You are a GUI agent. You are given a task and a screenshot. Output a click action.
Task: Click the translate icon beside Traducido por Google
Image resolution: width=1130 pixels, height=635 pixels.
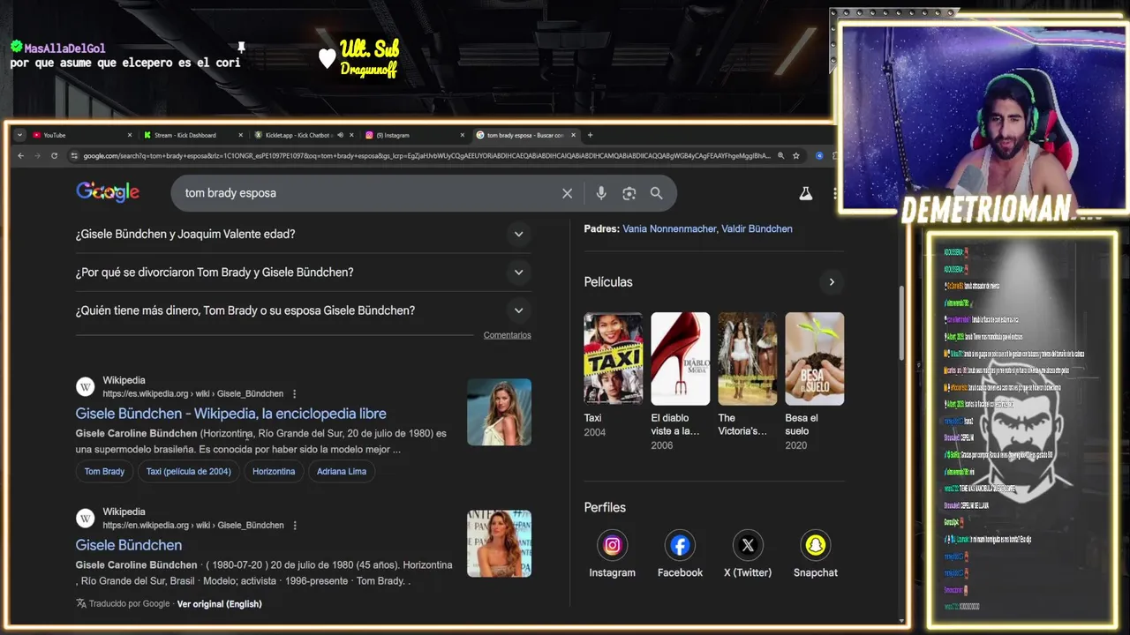coord(81,604)
